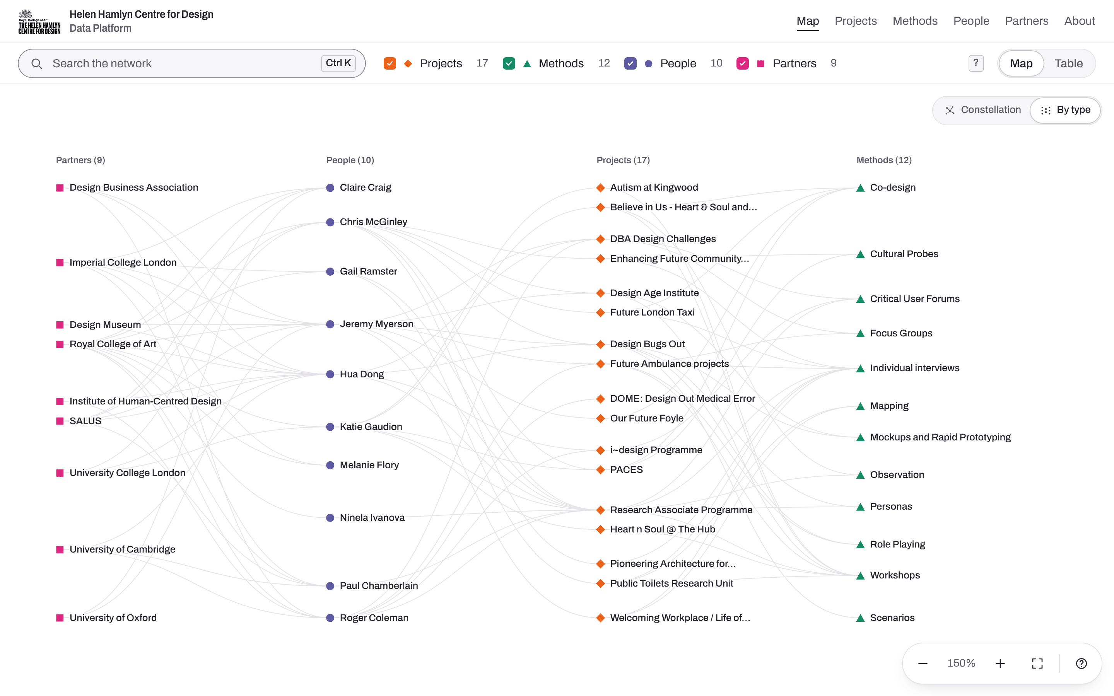Select the Scenarios triangle node

[x=860, y=618]
